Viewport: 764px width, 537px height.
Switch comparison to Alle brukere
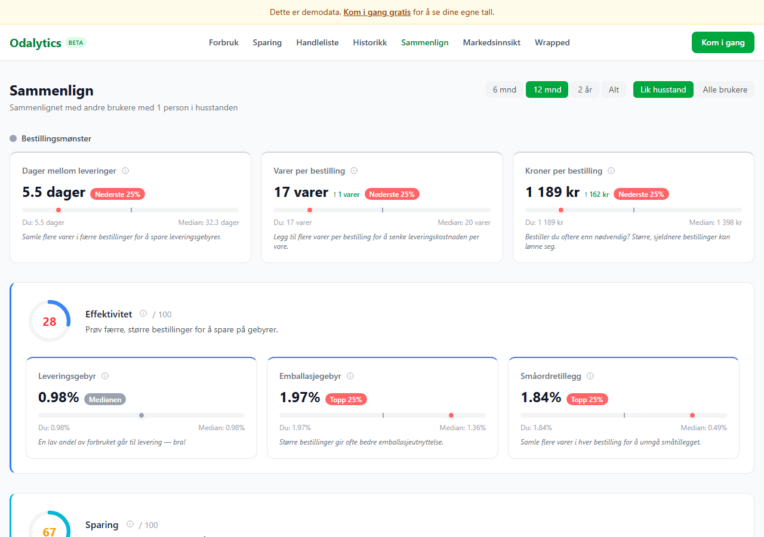[725, 89]
